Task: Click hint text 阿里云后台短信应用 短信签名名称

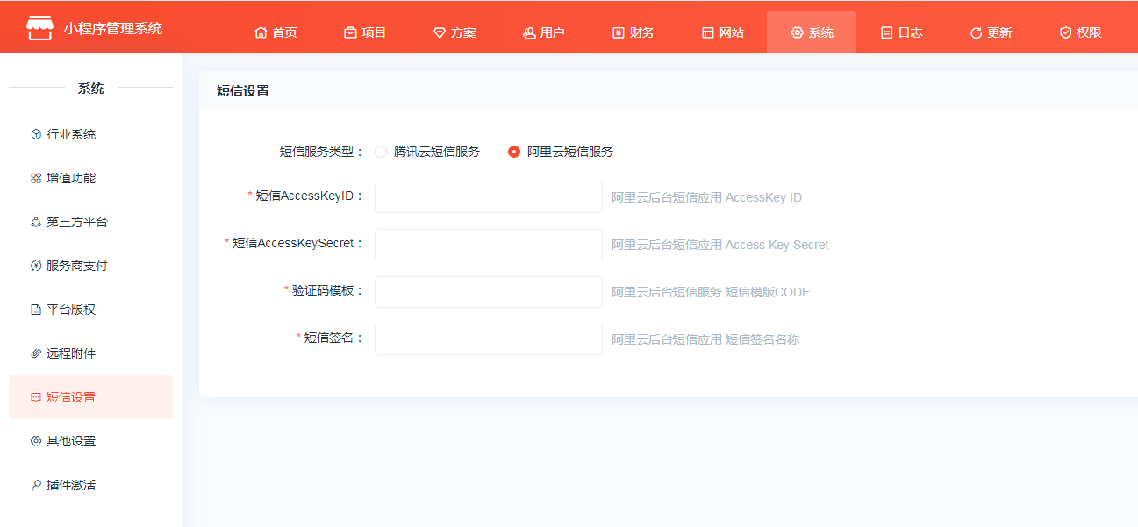Action: tap(705, 339)
